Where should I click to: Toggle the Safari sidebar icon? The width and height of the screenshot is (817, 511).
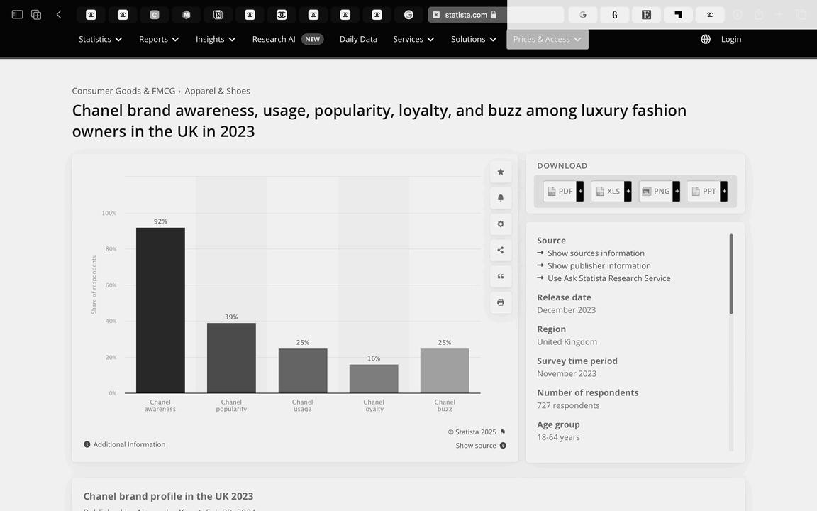tap(17, 15)
